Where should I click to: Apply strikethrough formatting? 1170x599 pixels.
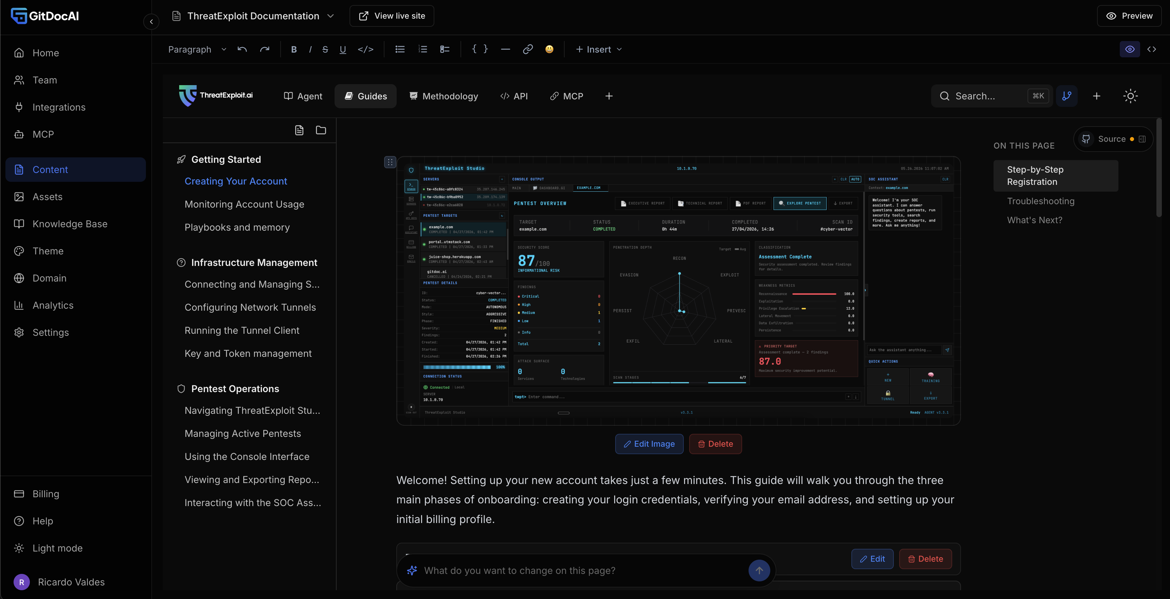[325, 49]
